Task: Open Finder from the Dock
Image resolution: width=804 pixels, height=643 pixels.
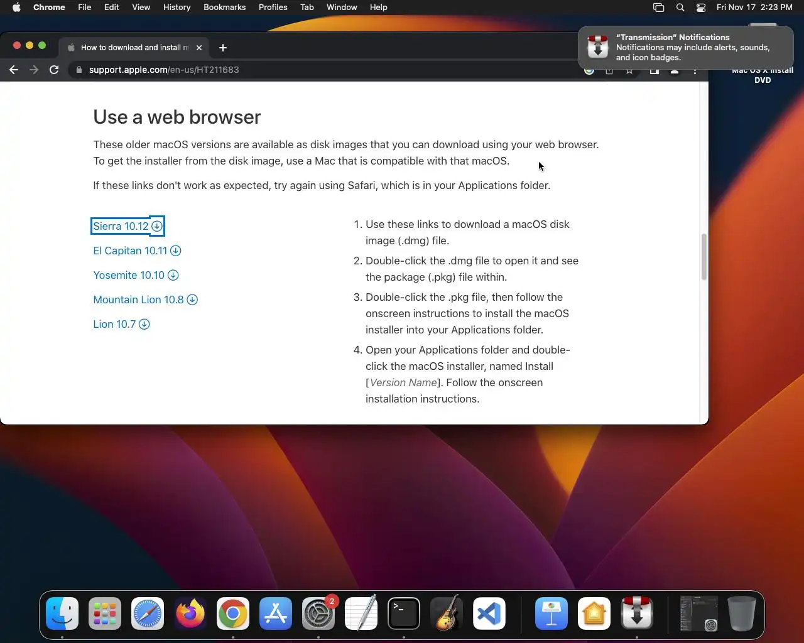Action: [x=62, y=613]
